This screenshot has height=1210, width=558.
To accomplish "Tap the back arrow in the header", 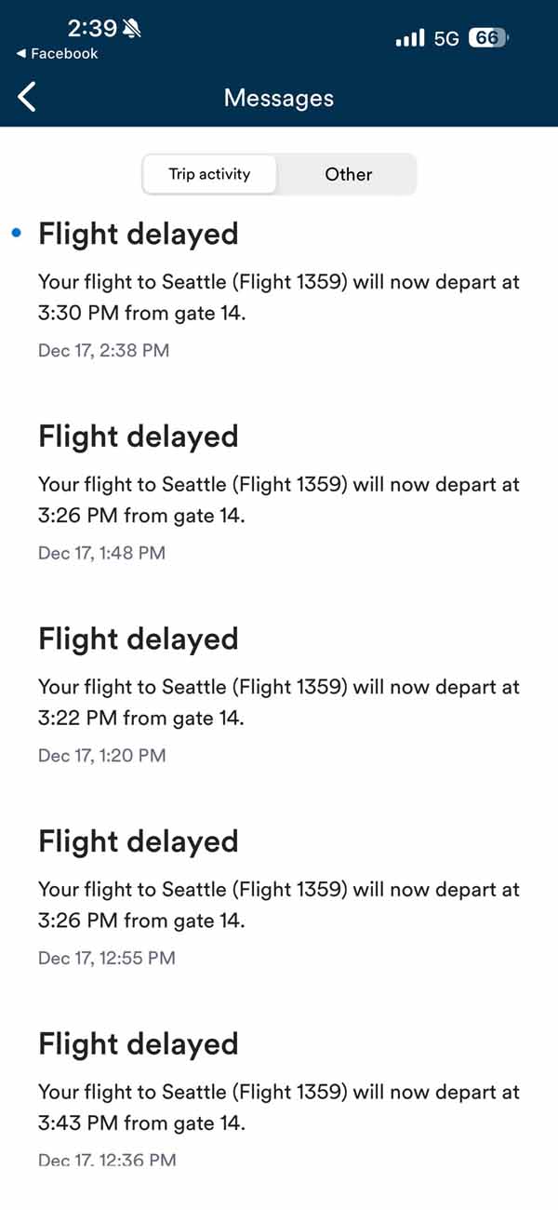I will [x=27, y=97].
